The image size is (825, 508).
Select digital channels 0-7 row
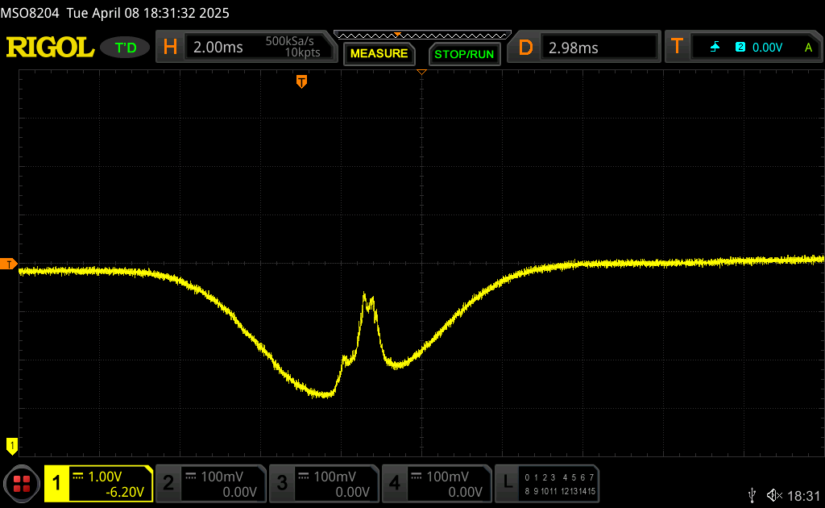(559, 477)
